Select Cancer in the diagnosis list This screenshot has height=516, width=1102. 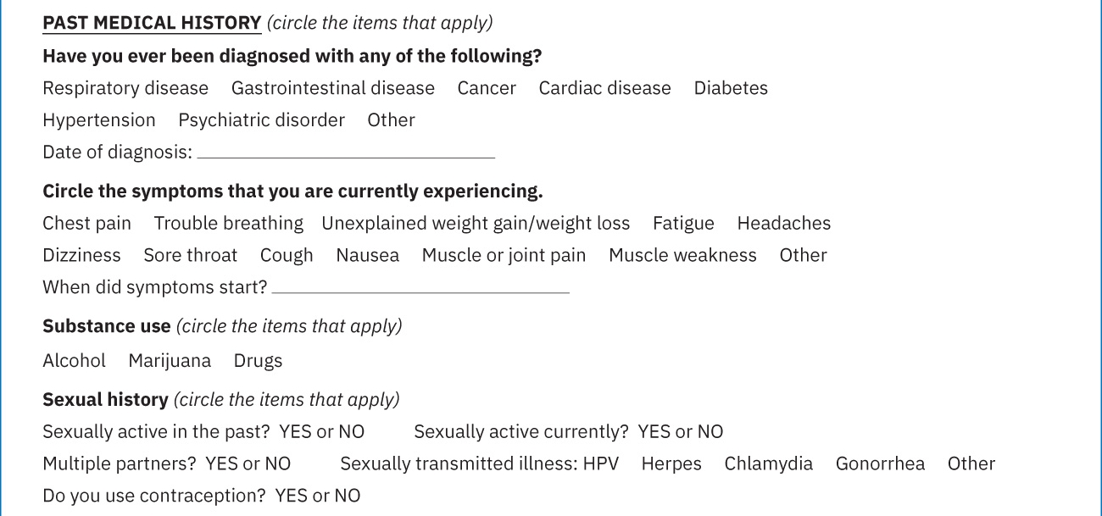click(487, 88)
